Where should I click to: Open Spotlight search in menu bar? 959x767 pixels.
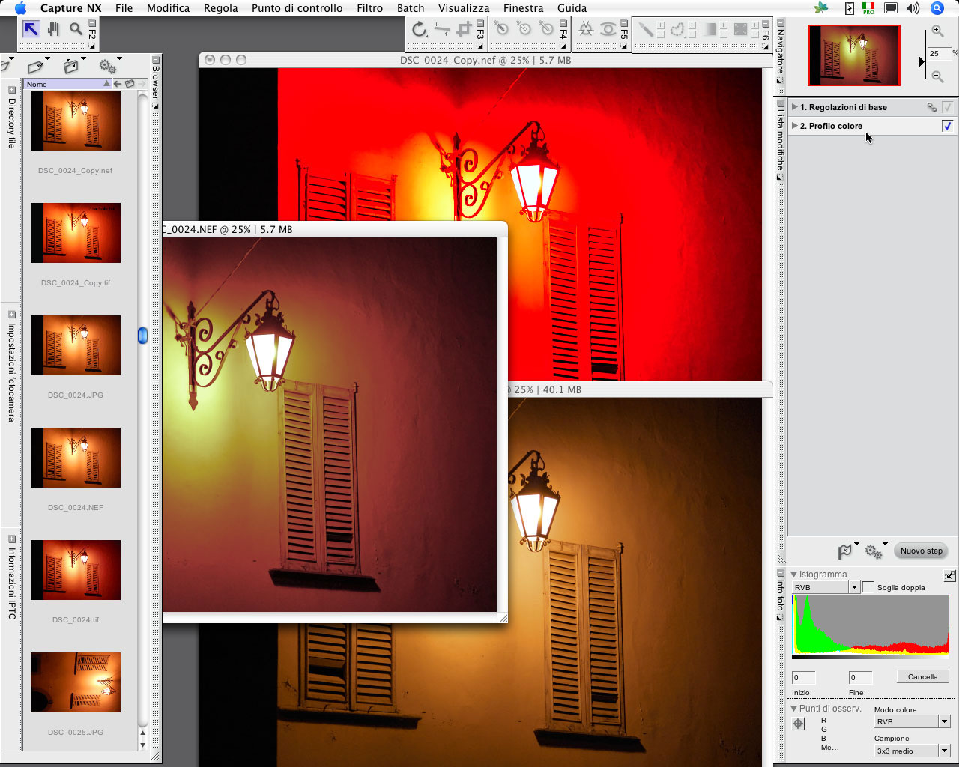point(937,8)
